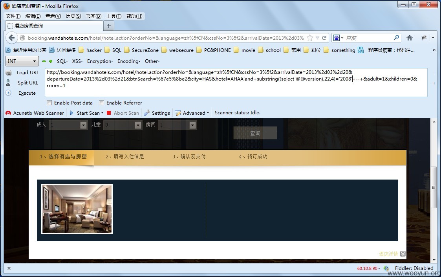
Task: Open the 编辑(E) menu
Action: point(33,16)
